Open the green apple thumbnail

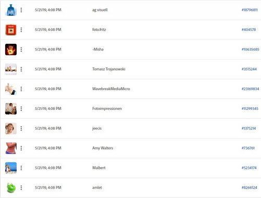click(x=11, y=188)
